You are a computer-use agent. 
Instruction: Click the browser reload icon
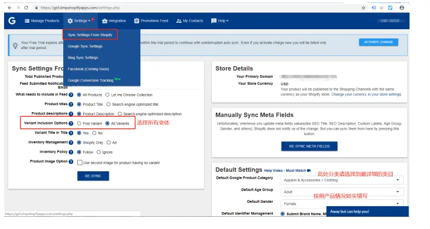(26, 8)
